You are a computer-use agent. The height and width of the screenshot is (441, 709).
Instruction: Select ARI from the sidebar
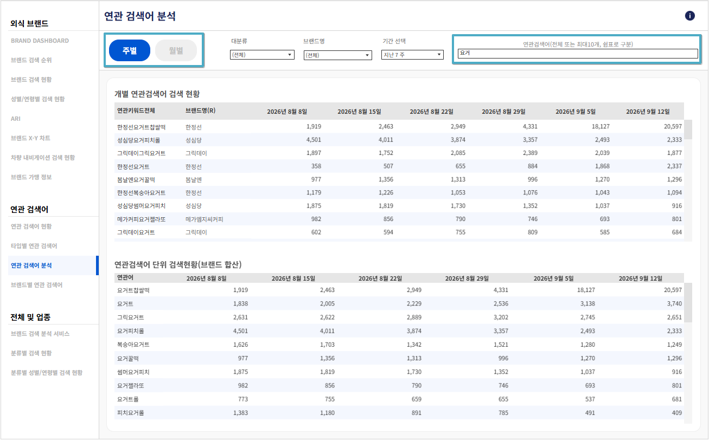[16, 119]
